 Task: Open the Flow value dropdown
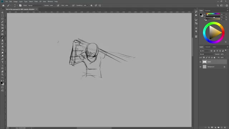(70, 6)
